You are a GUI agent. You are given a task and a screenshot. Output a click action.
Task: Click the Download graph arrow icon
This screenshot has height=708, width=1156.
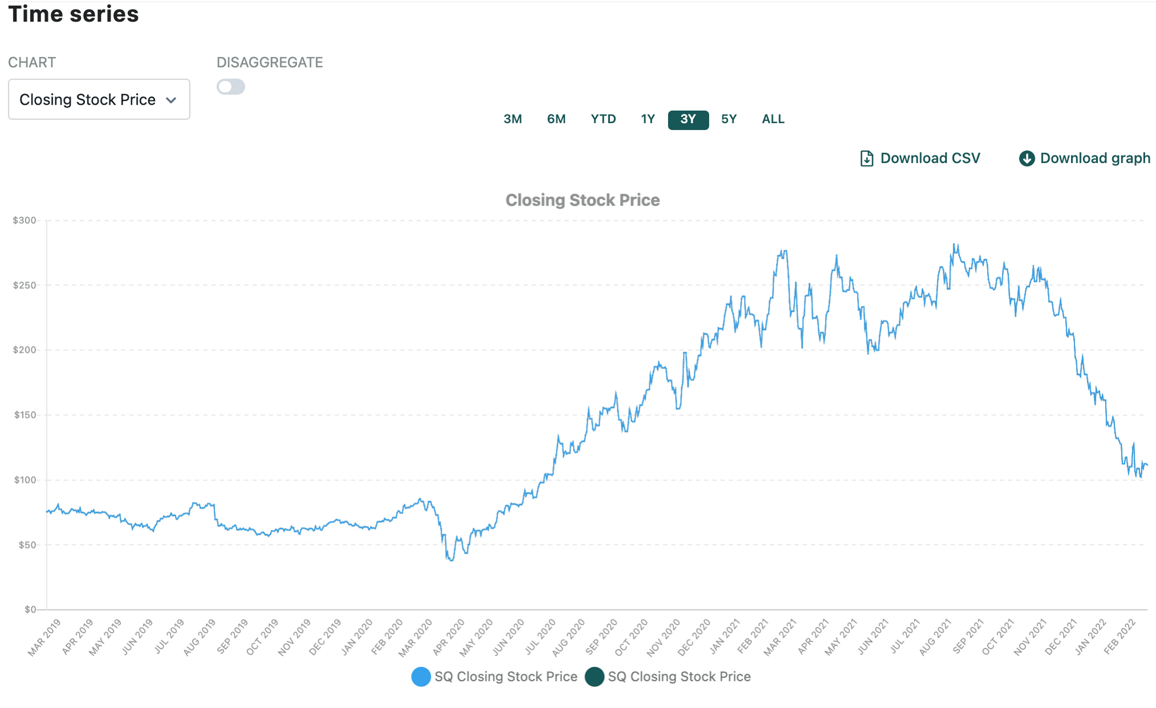pos(1027,158)
